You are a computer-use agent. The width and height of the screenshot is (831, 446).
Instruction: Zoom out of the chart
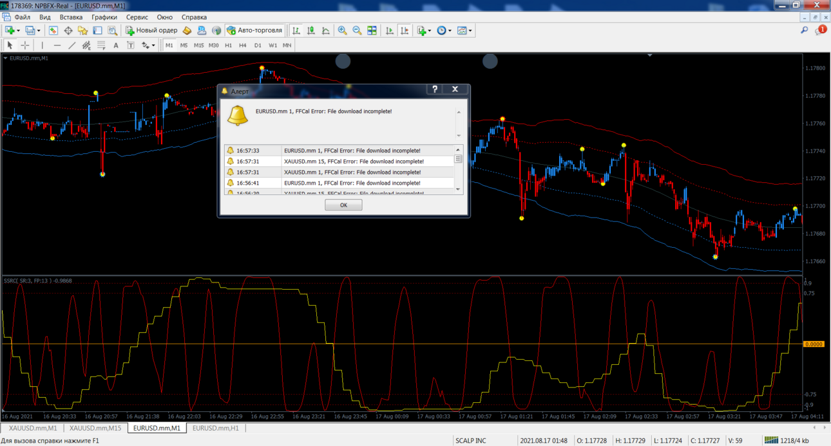coord(357,30)
